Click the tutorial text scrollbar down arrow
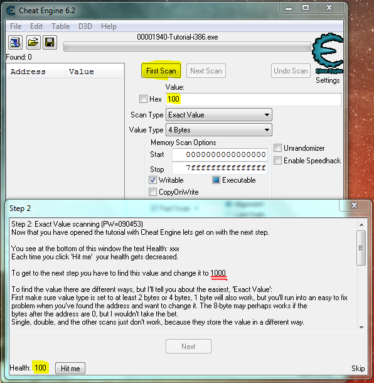 click(x=361, y=327)
